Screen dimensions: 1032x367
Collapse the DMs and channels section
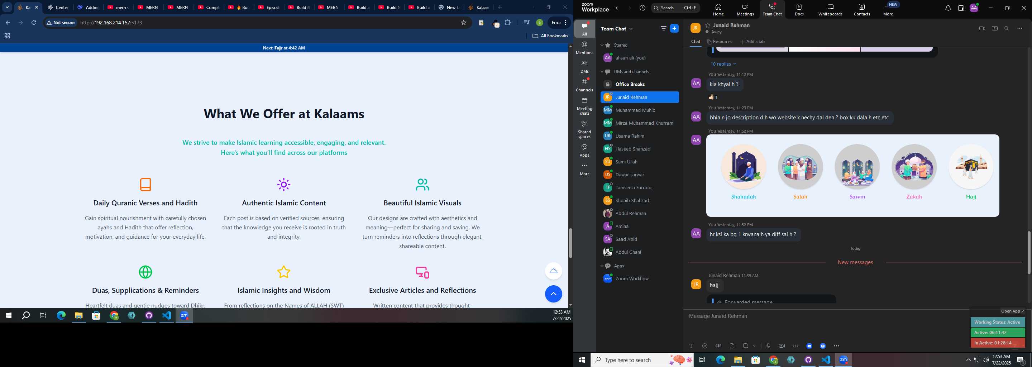tap(602, 72)
